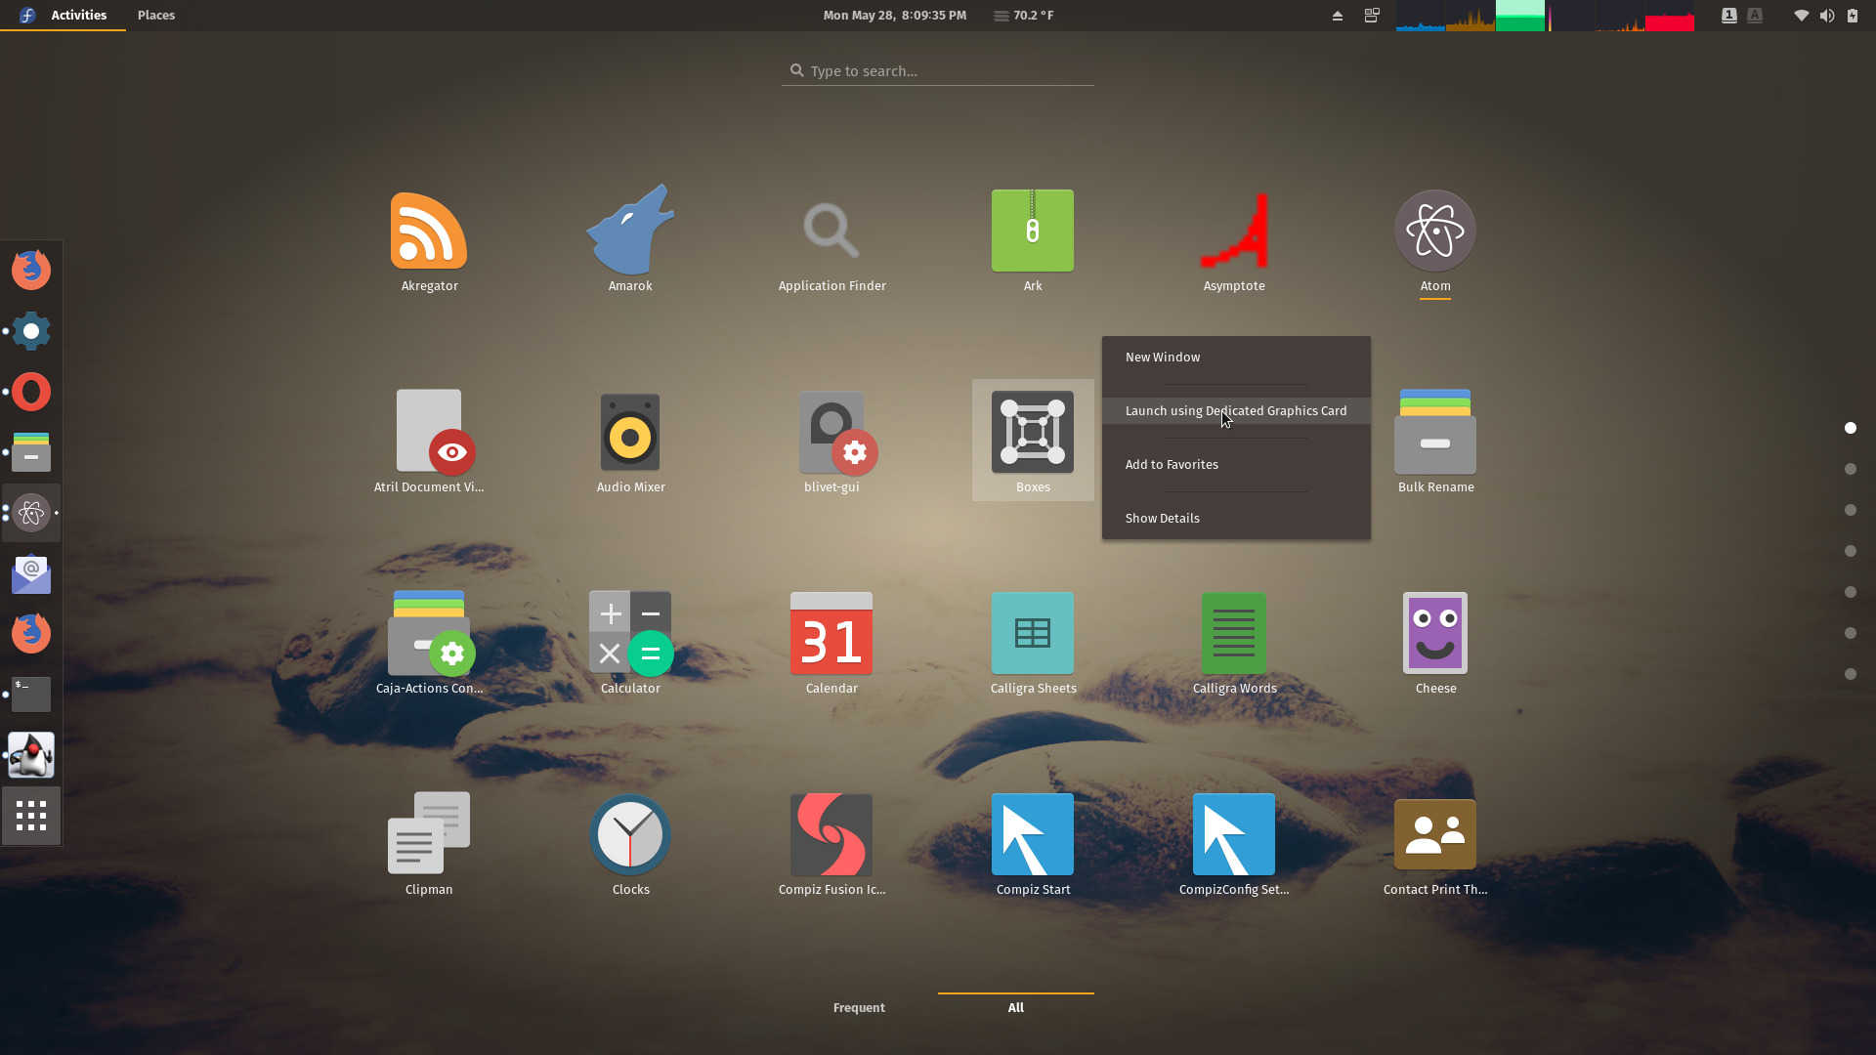
Task: Open the settings gear app in dock
Action: click(x=31, y=331)
